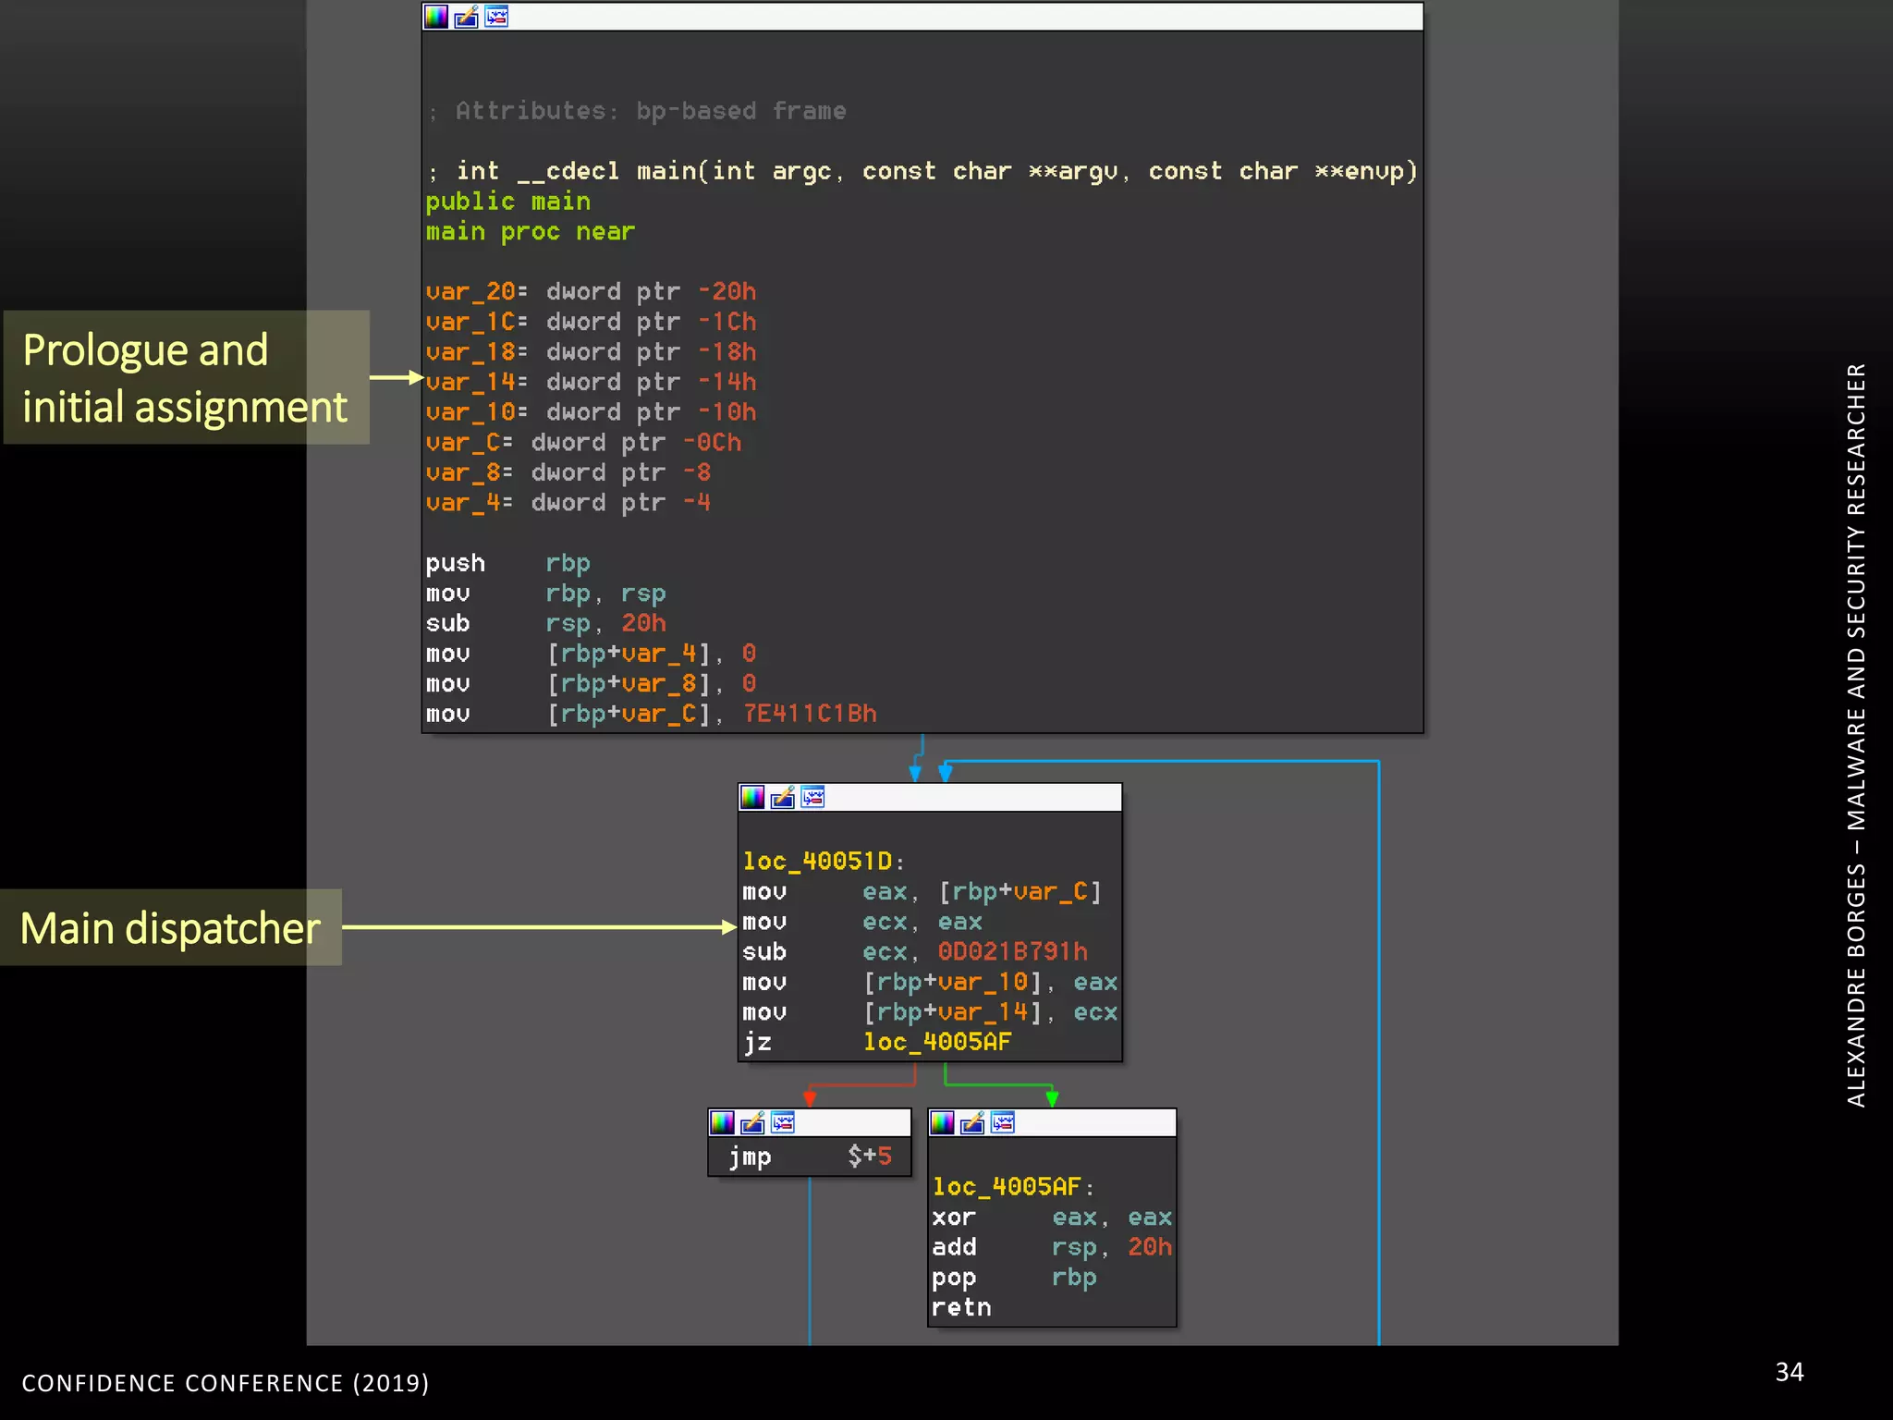Click the color icon of loc_40051D node
The width and height of the screenshot is (1893, 1420).
(752, 797)
